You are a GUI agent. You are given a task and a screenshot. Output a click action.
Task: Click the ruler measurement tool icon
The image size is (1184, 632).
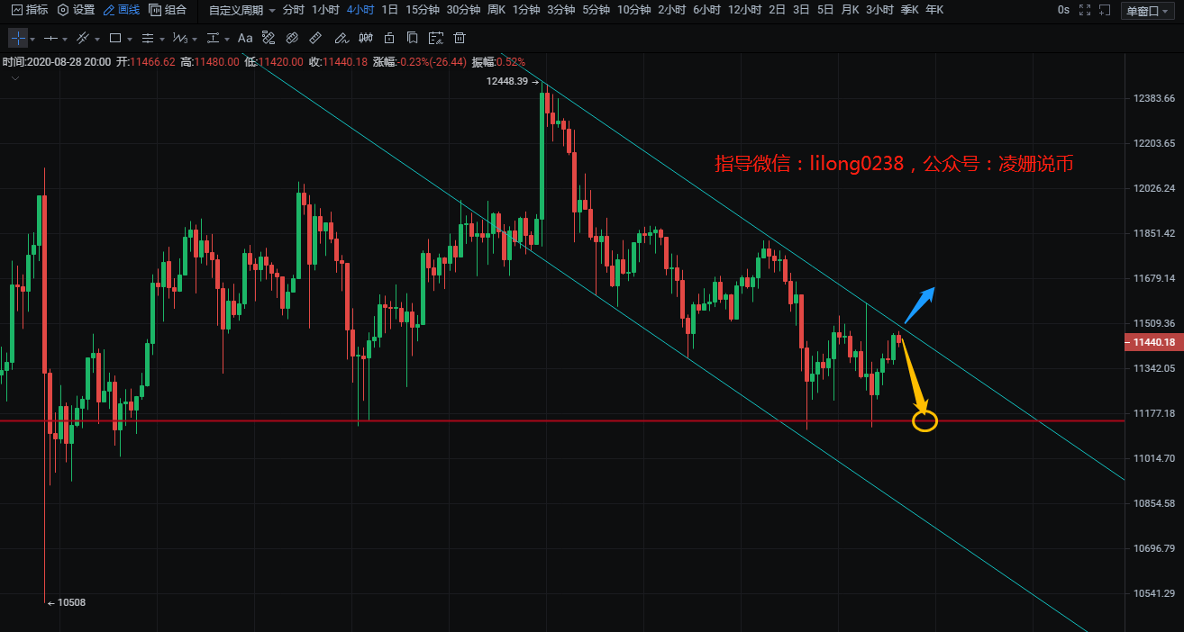pos(315,39)
